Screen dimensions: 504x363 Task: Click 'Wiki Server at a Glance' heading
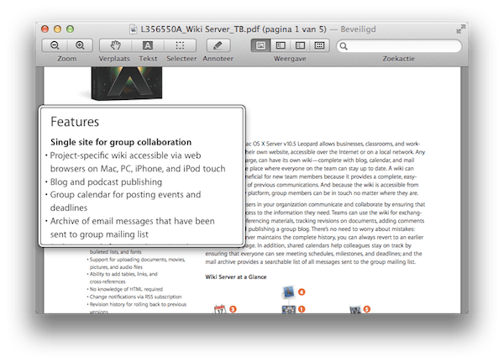tap(236, 276)
